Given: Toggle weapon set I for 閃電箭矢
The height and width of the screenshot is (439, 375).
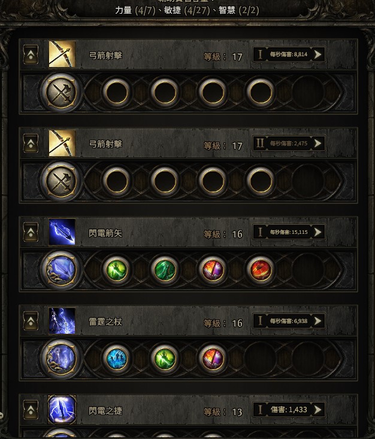Looking at the screenshot, I should click(260, 232).
